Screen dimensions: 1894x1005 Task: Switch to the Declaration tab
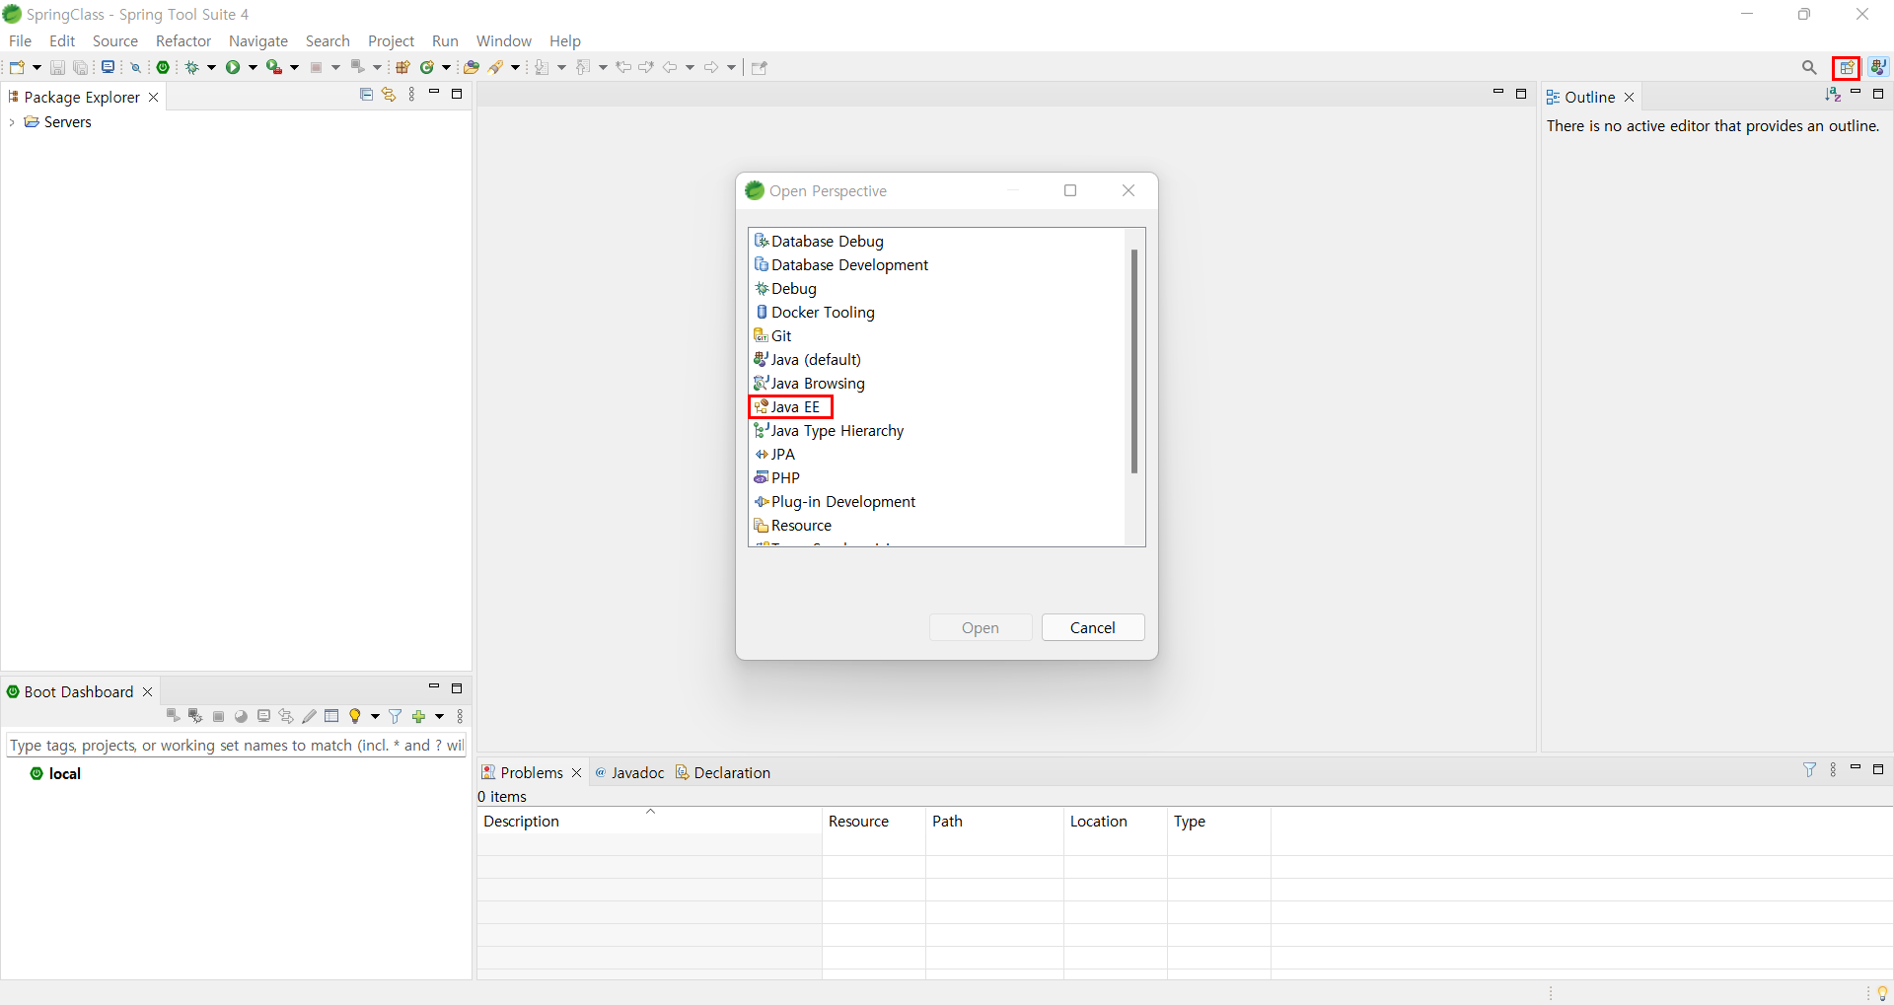pos(723,772)
